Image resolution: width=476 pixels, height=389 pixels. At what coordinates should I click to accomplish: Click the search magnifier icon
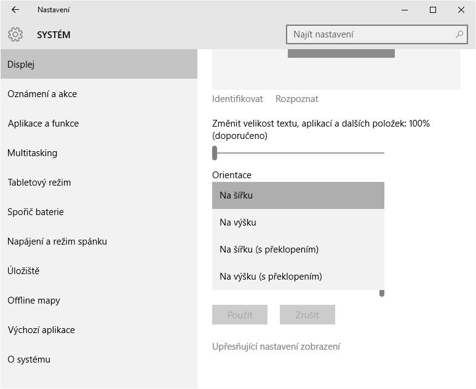point(459,35)
